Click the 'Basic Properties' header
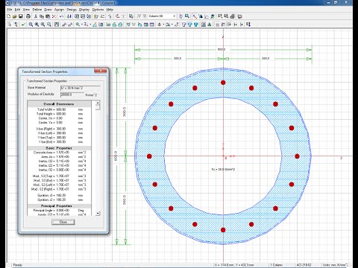This screenshot has height=268, width=358. pos(59,148)
